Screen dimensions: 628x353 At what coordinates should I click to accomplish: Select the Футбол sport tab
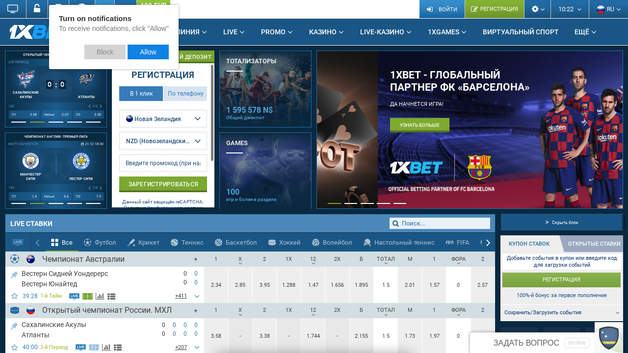100,242
